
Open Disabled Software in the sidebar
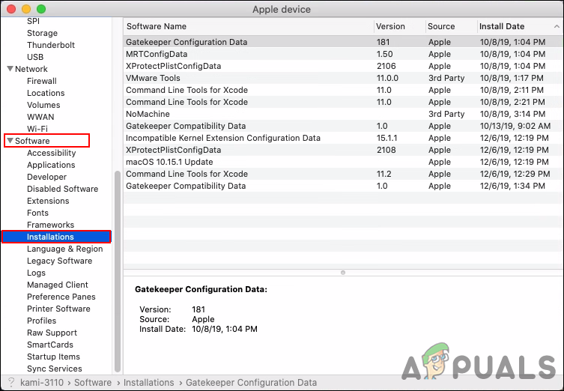point(63,189)
